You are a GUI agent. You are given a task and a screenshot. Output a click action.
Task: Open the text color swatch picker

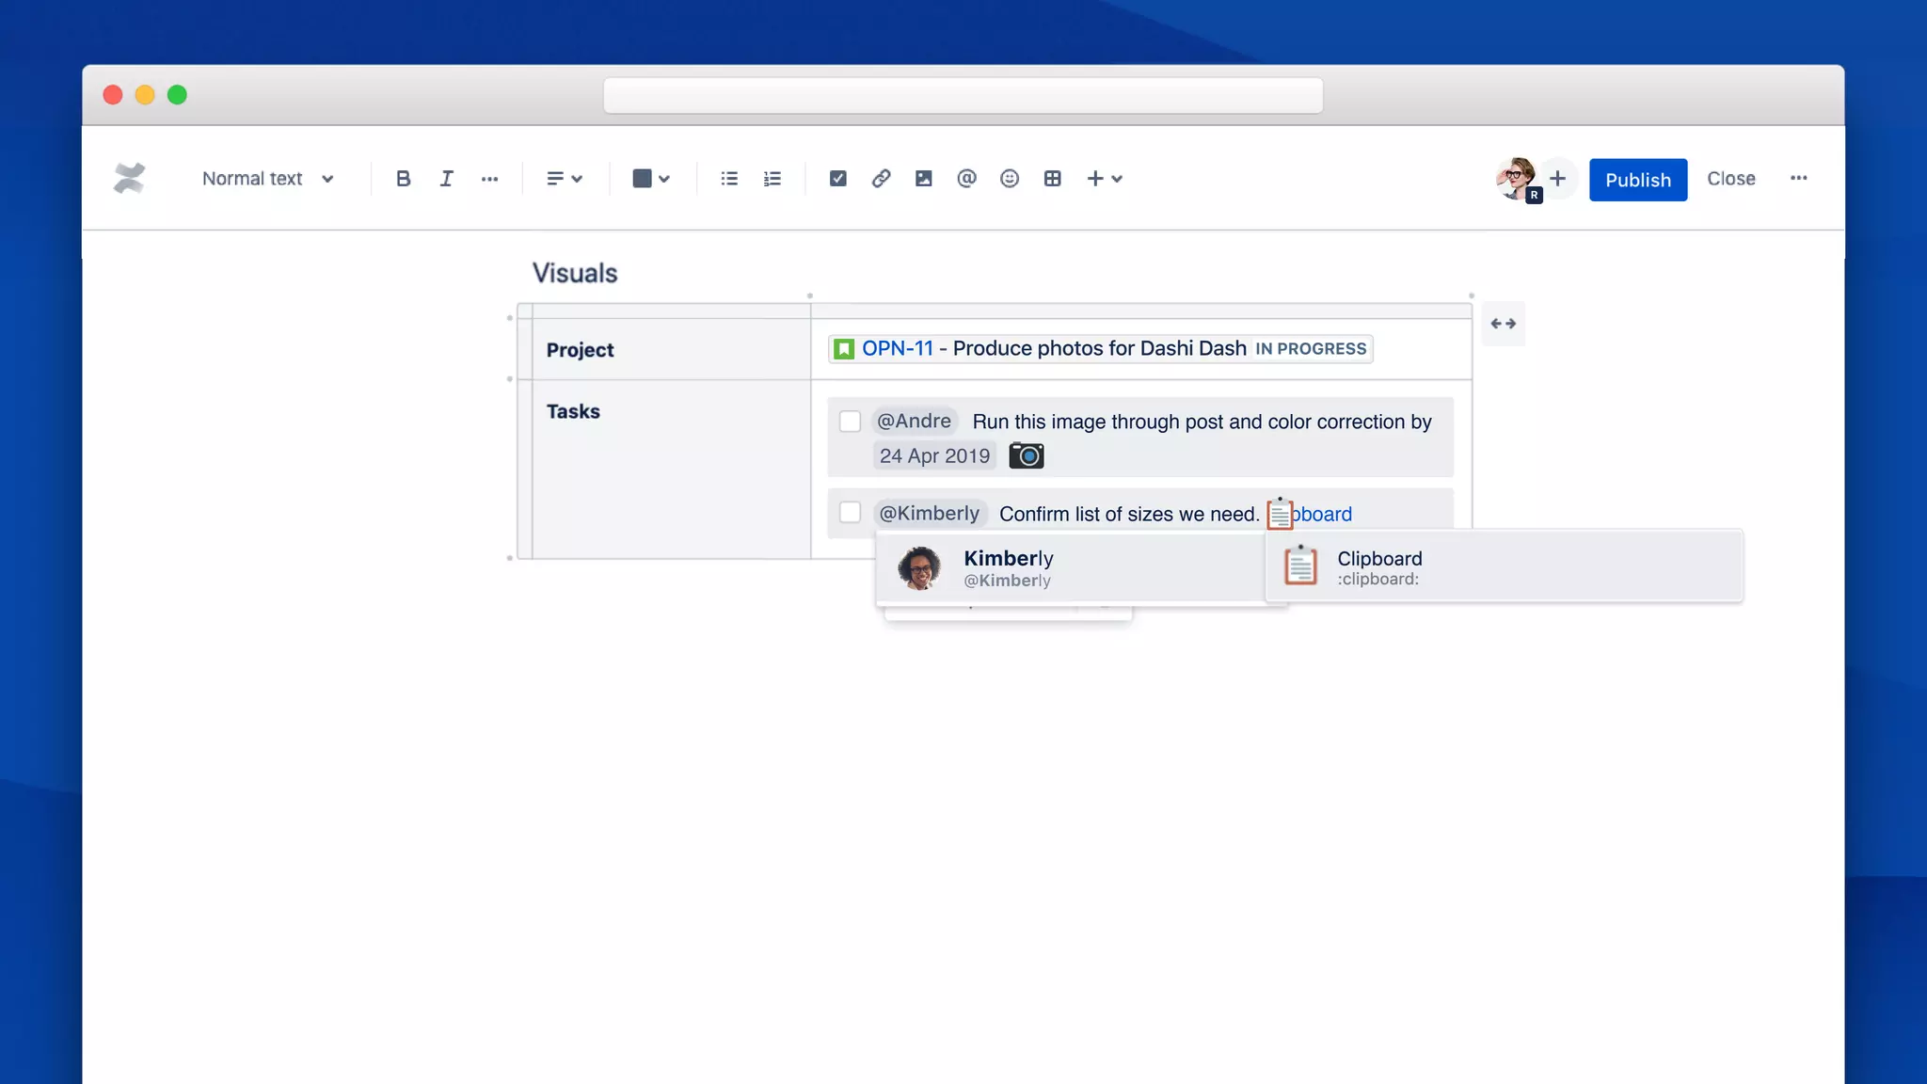[650, 179]
